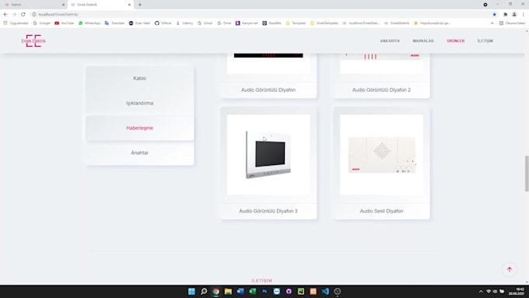The height and width of the screenshot is (298, 529).
Task: Click the Chrome taskbar icon
Action: [216, 291]
